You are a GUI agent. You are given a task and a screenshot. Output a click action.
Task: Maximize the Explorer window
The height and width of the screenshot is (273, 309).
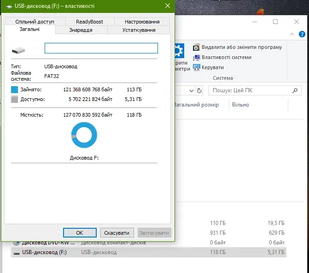[x=275, y=22]
